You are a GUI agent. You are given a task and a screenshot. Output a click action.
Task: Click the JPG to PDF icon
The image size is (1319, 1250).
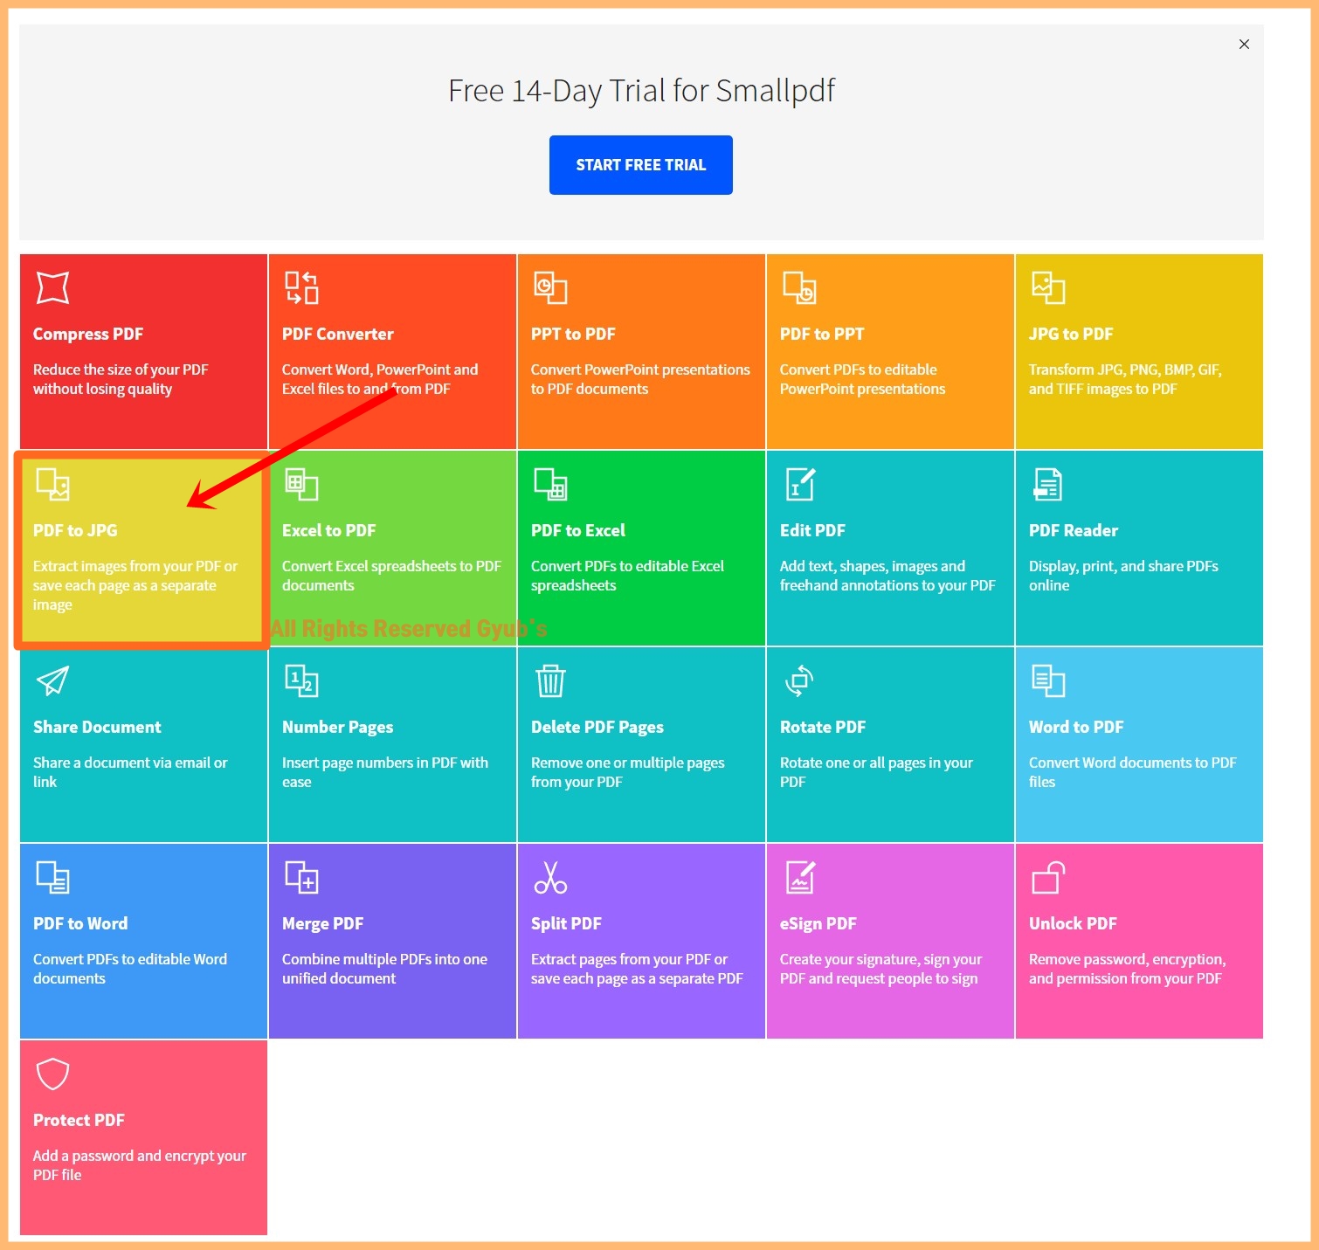(x=1048, y=287)
